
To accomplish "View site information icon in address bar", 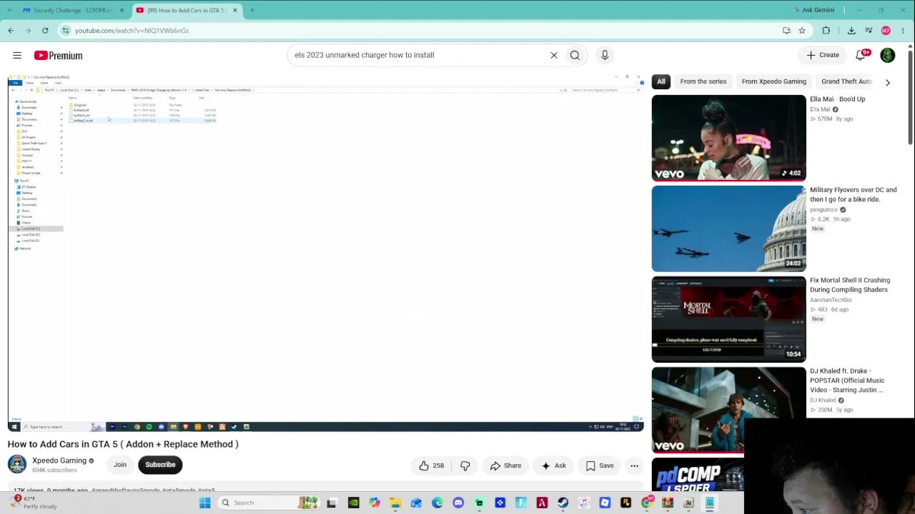I will point(66,30).
